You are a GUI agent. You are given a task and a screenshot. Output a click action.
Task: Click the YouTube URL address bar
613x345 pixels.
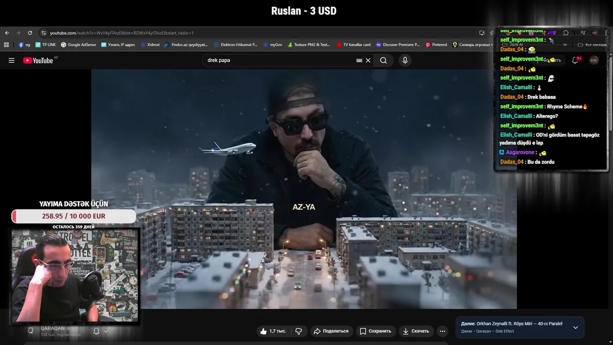coord(259,33)
